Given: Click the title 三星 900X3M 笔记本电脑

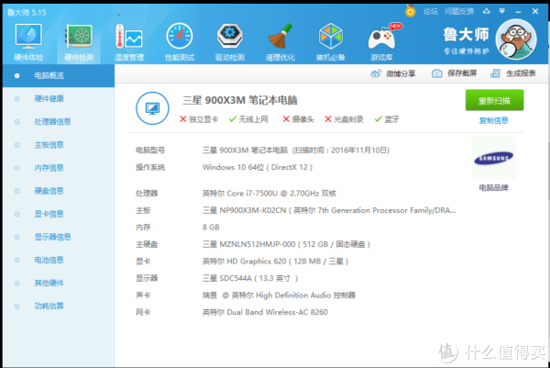Looking at the screenshot, I should [240, 100].
